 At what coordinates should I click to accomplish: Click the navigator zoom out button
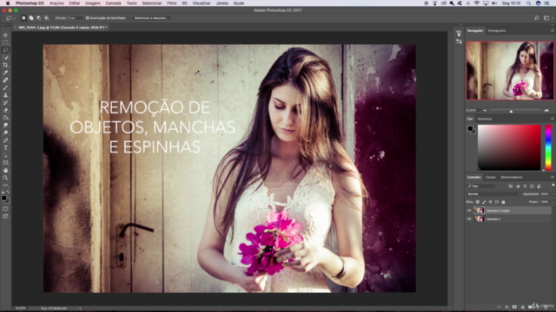point(485,111)
